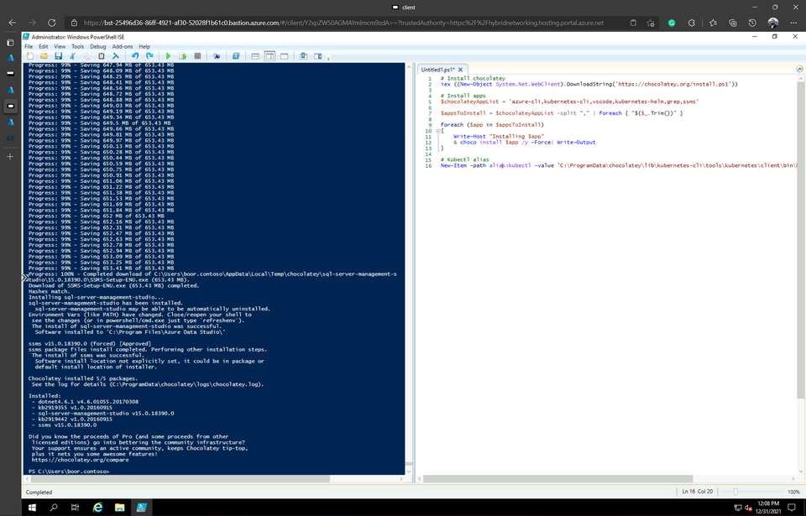Launch PowerShell.exe via its toolbar icon
The width and height of the screenshot is (806, 516).
tap(236, 55)
